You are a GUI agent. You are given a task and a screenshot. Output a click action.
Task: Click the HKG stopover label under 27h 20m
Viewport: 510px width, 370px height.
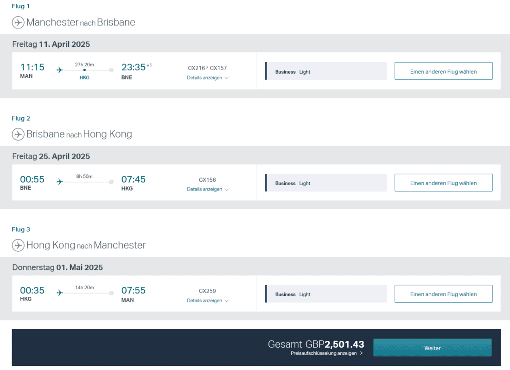[x=84, y=78]
